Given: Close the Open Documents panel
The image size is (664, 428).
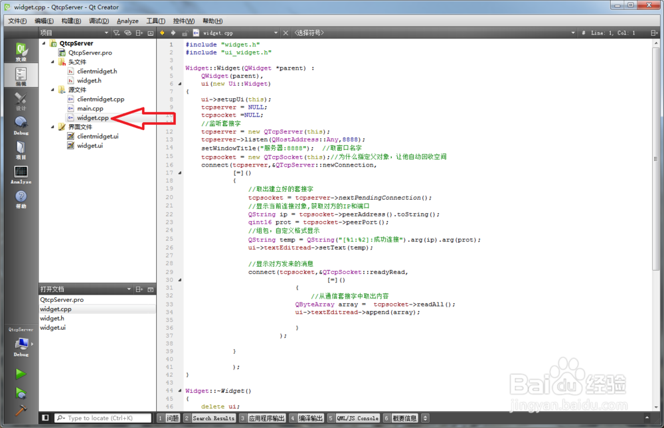Looking at the screenshot, I should pyautogui.click(x=150, y=289).
